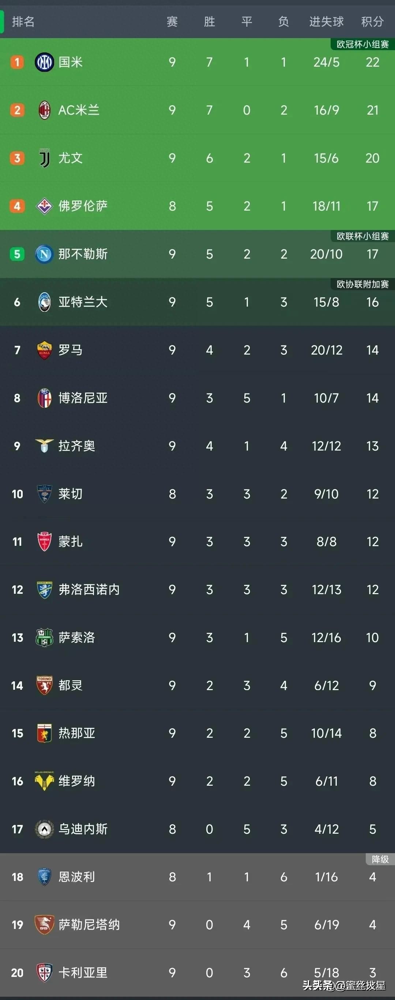
Task: Click the Lazio eagle logo
Action: tap(44, 446)
